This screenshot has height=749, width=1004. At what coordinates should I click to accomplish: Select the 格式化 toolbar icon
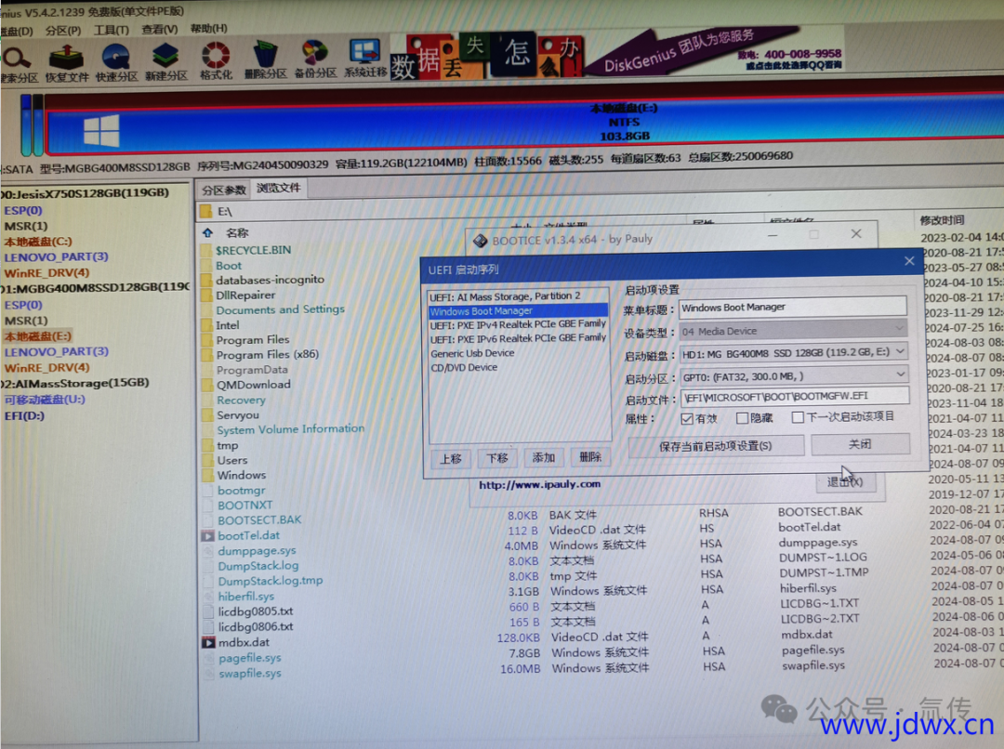coord(216,61)
